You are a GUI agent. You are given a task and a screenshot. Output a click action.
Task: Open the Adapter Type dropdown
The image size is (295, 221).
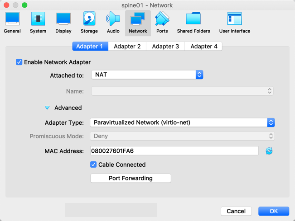182,122
